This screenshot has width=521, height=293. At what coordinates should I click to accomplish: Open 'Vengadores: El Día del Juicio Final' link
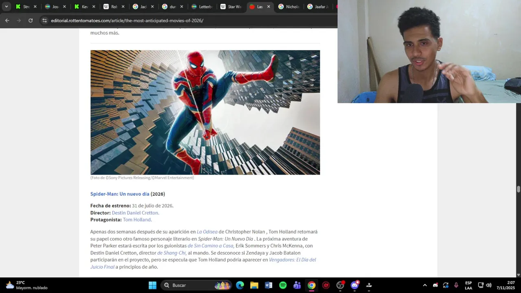click(x=203, y=263)
